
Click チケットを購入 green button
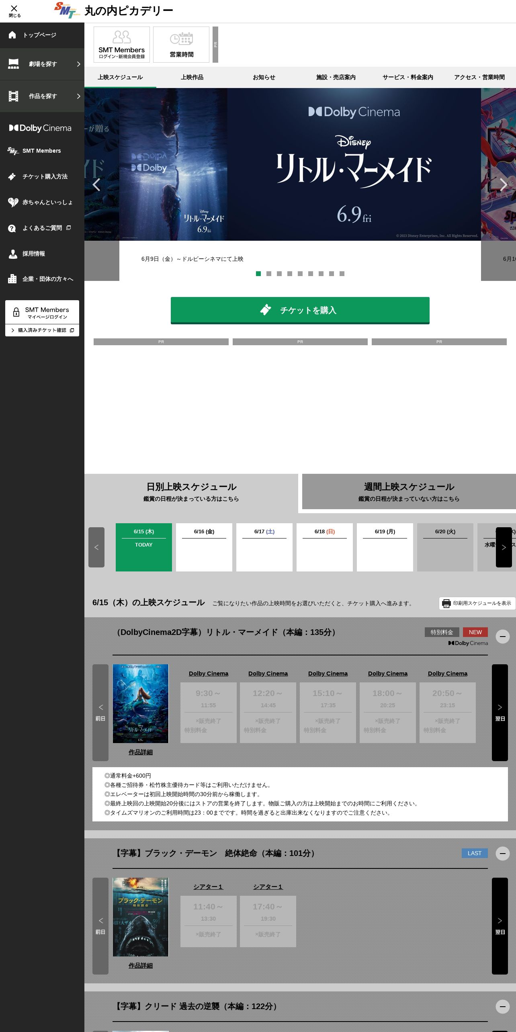point(300,310)
